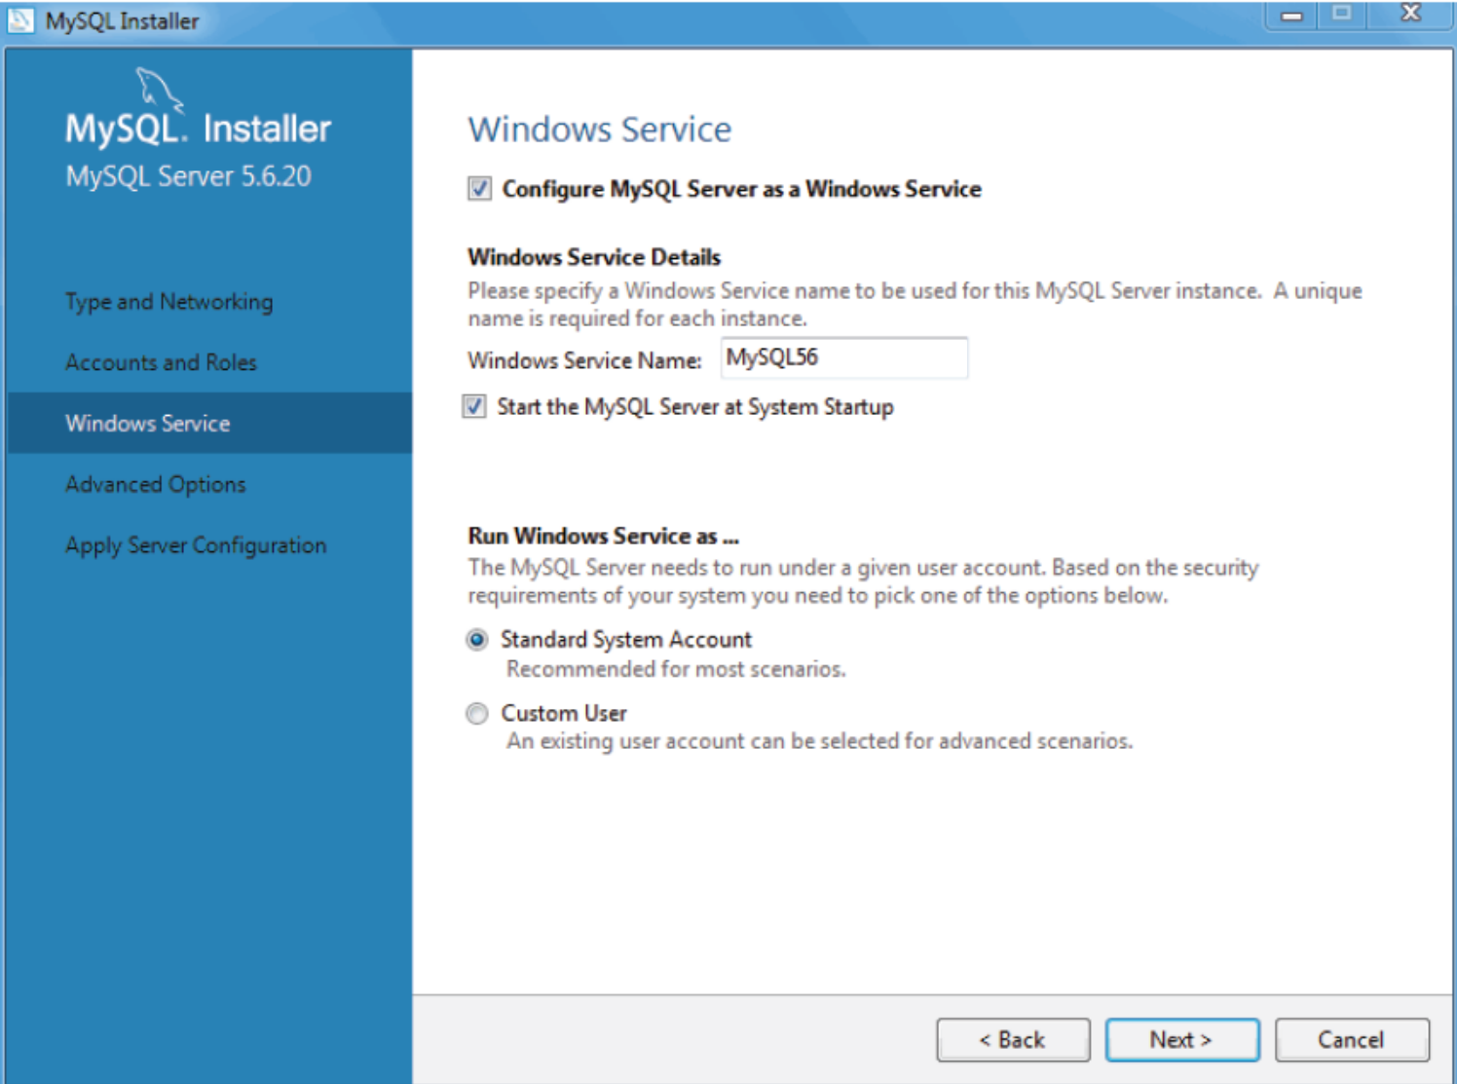Select Accounts and Roles in the sidebar
The height and width of the screenshot is (1084, 1457).
pos(161,362)
